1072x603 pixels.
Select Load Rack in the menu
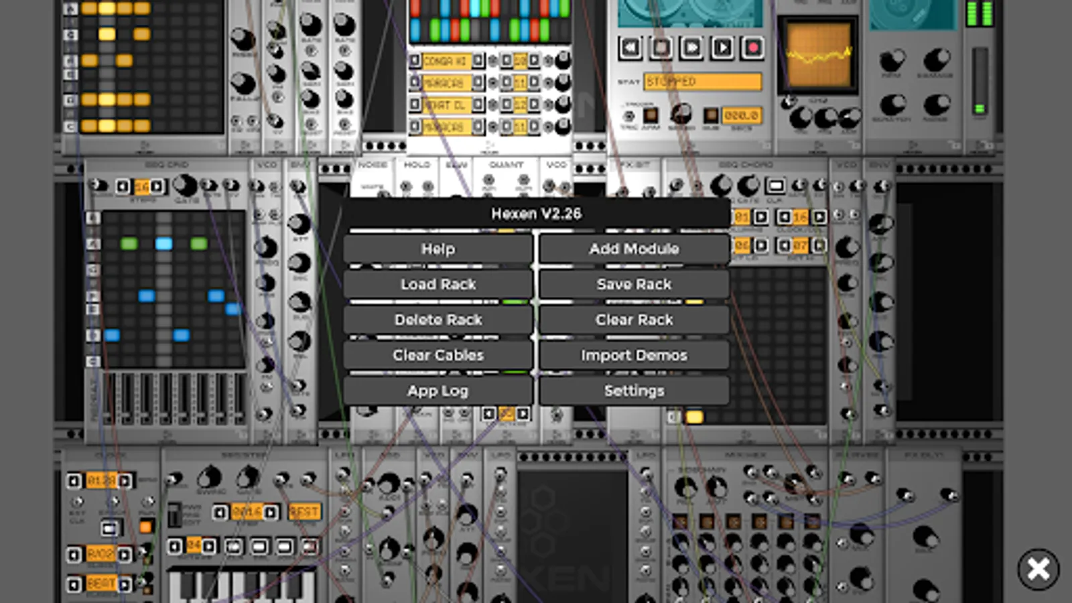point(438,284)
